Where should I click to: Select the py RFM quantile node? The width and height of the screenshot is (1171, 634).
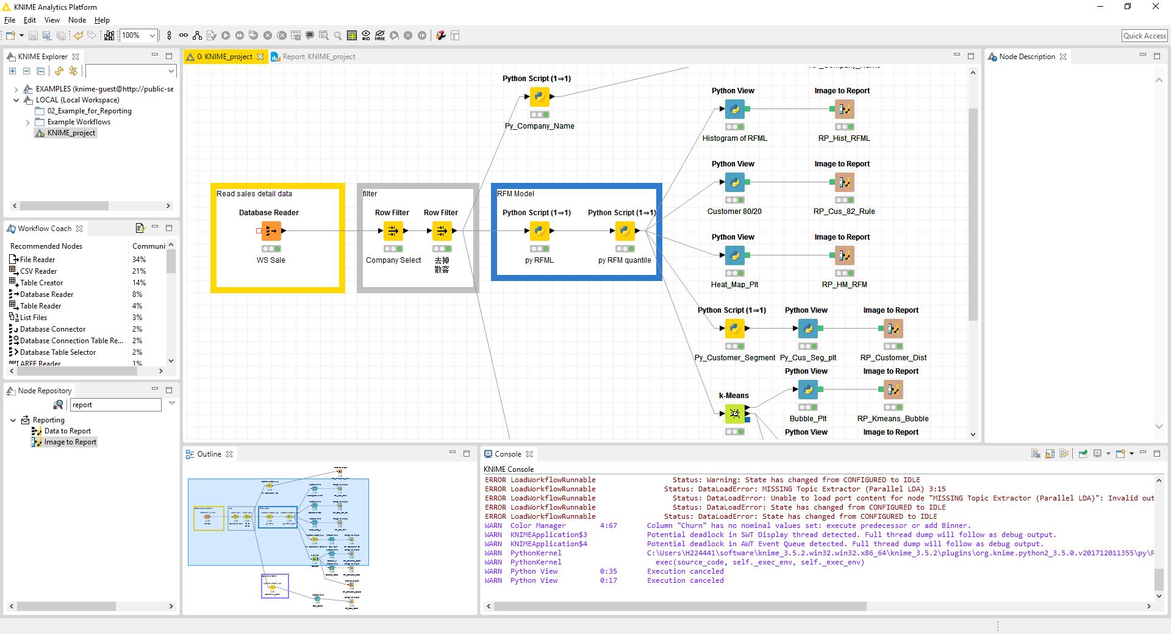click(x=625, y=231)
